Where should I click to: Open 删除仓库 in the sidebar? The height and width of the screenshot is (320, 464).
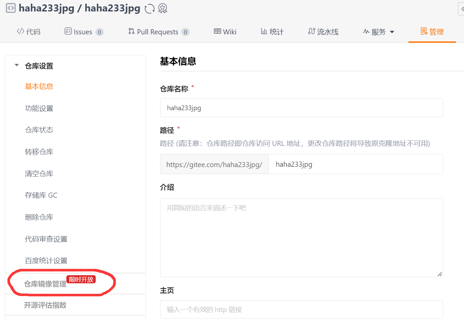click(x=39, y=217)
